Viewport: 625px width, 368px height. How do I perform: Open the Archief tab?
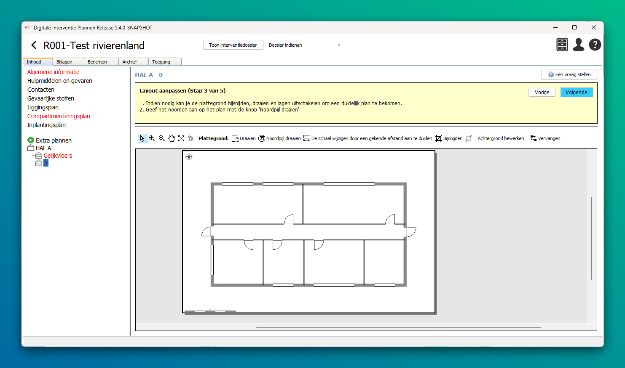tap(134, 62)
